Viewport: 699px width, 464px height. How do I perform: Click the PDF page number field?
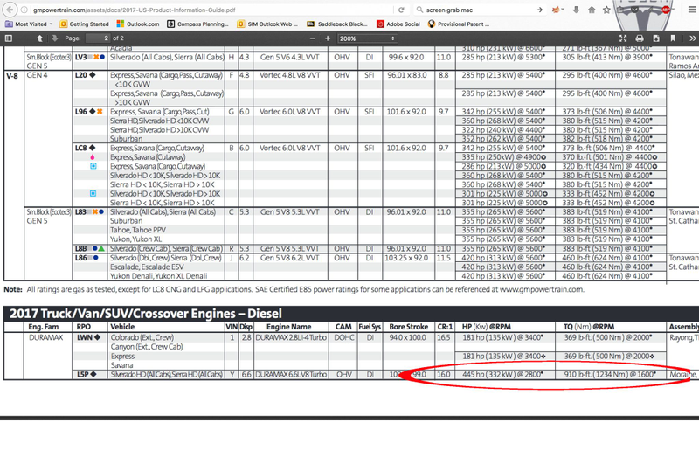click(98, 38)
